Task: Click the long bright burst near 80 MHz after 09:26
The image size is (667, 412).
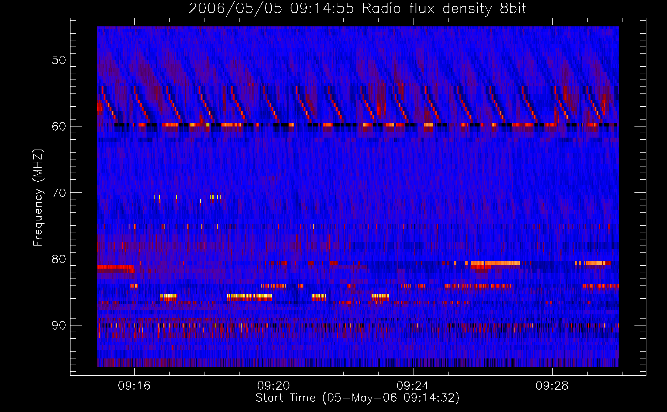Action: (x=495, y=263)
